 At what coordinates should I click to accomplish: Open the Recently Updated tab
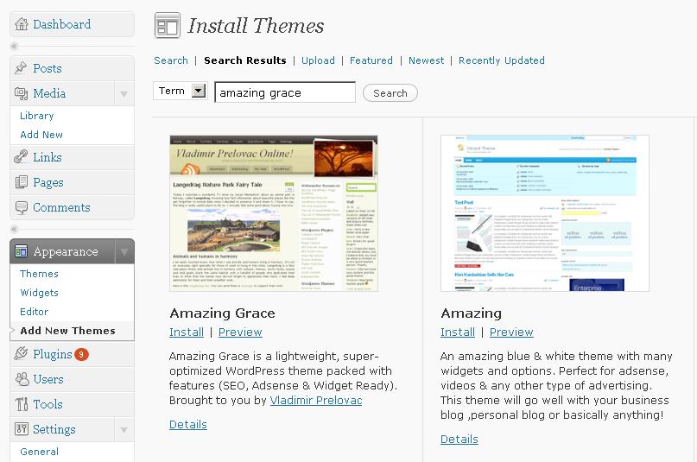coord(501,60)
